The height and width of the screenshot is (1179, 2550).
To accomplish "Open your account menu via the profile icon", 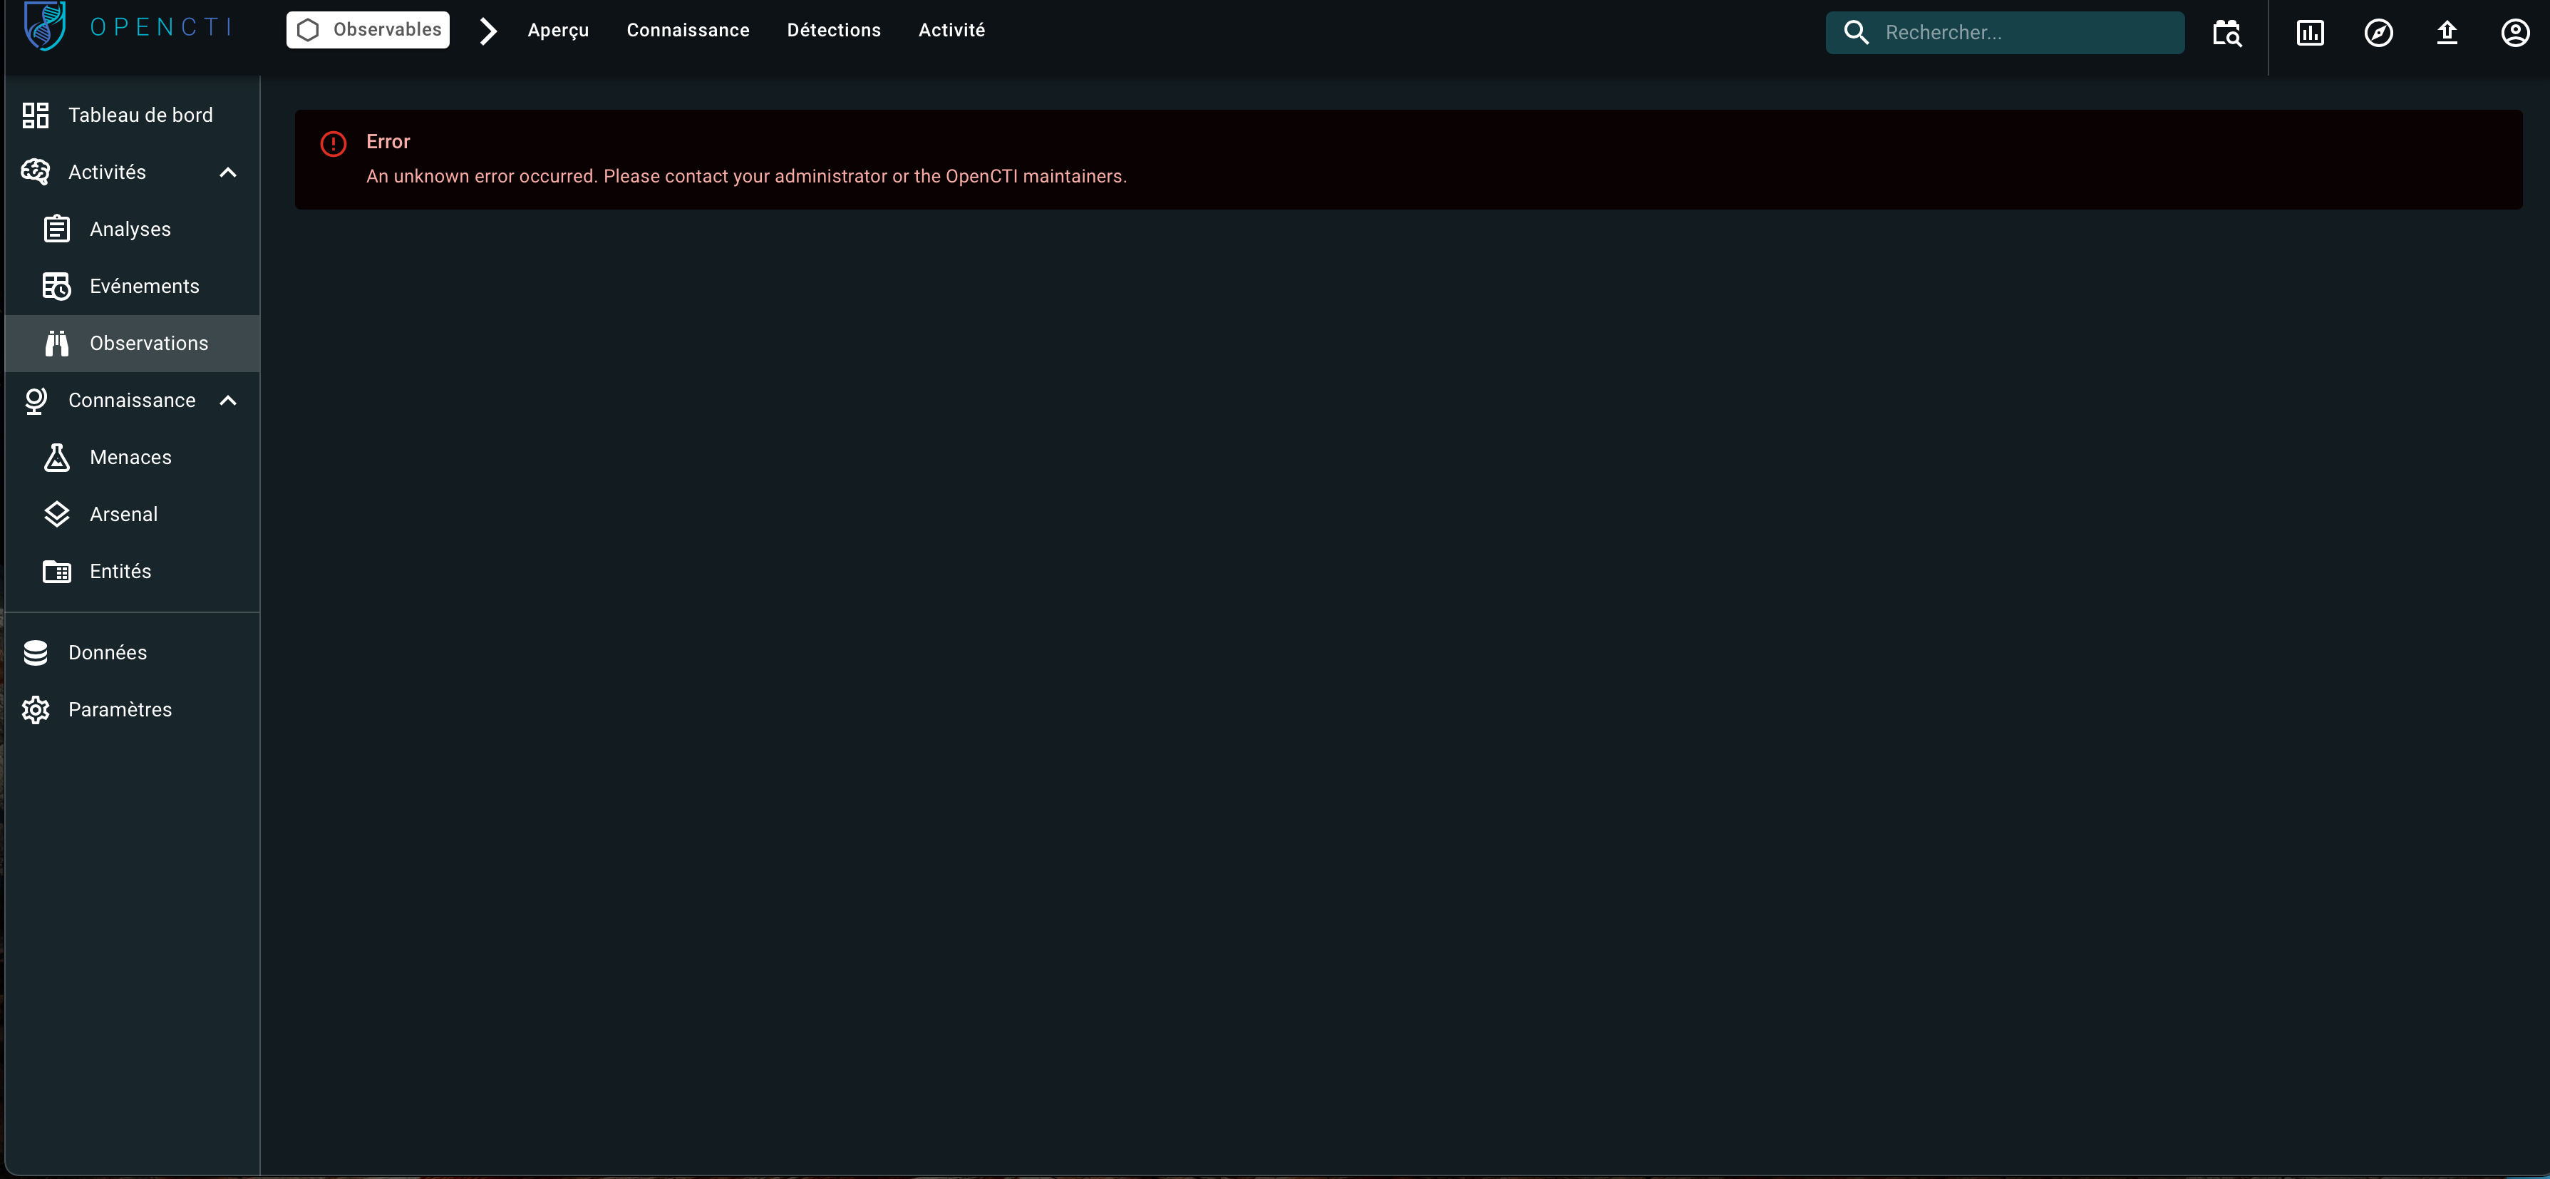I will click(x=2515, y=31).
